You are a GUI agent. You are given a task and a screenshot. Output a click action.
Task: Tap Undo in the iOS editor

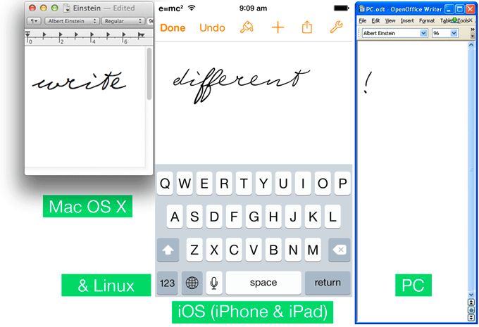(212, 27)
